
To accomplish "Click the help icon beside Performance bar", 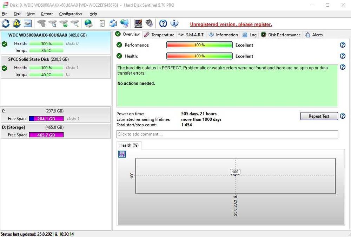I will pos(343,45).
